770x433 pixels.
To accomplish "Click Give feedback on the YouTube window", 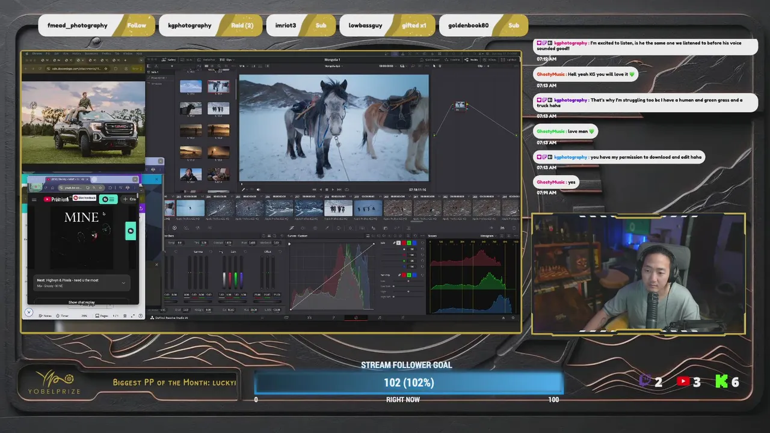I will [x=84, y=198].
